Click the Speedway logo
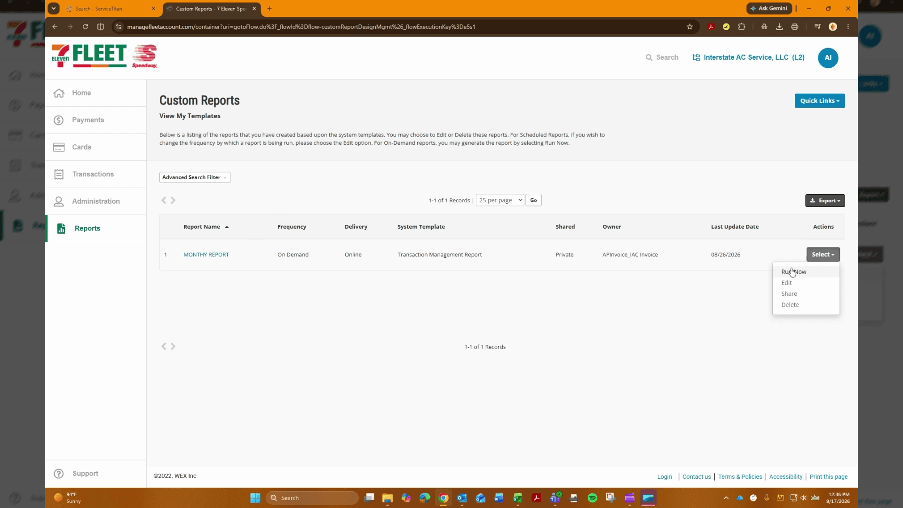Screen dimensions: 903x508 point(144,56)
